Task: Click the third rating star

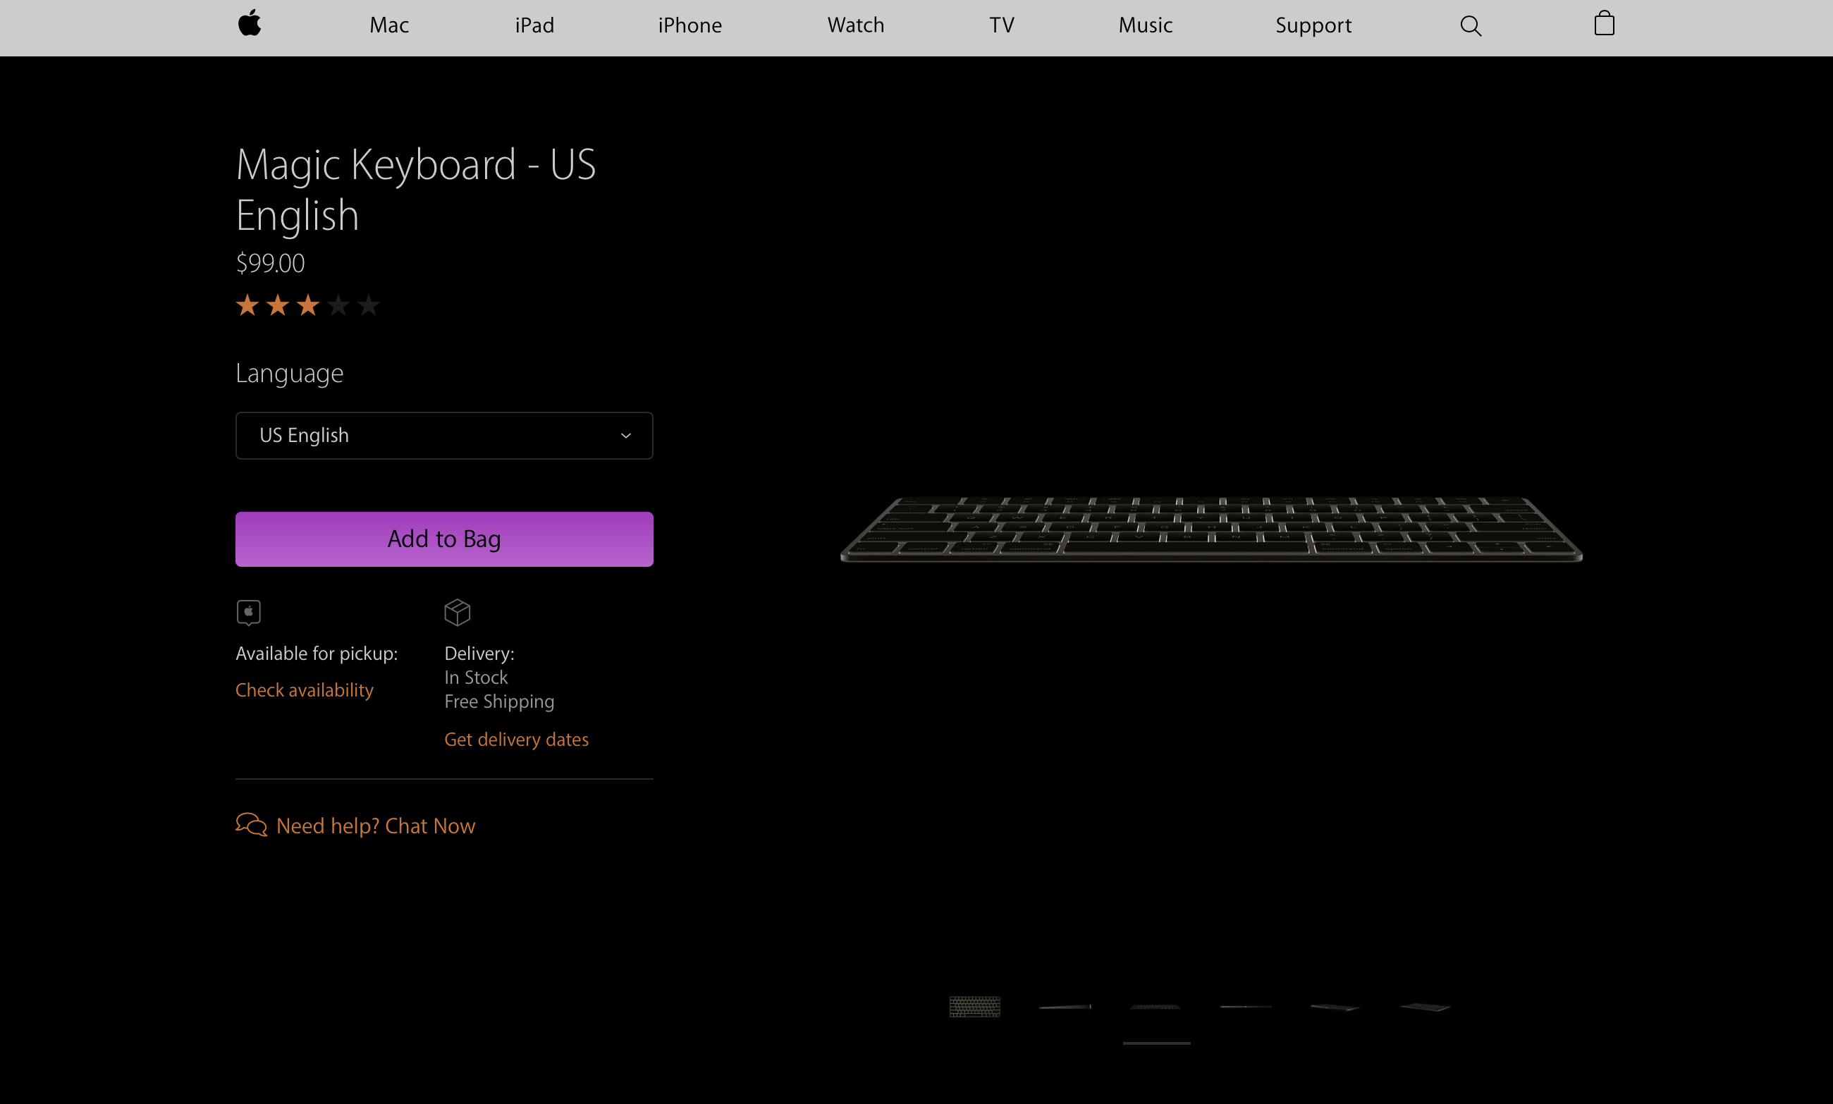Action: 308,305
